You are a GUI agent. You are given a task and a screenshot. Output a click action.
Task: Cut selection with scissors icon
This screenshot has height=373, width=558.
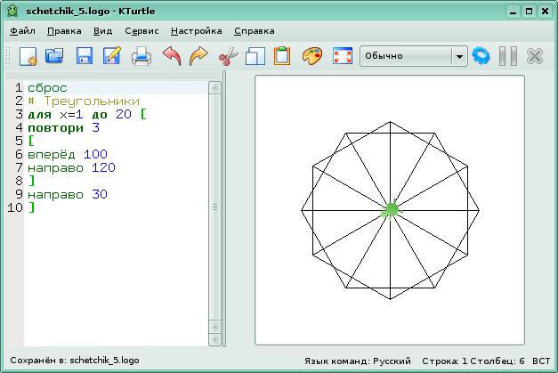click(228, 56)
